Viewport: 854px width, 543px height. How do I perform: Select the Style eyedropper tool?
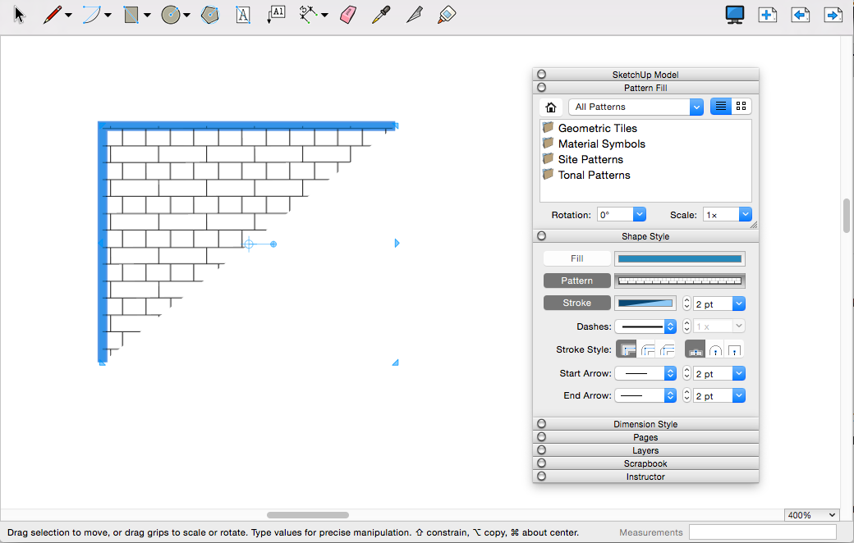(381, 14)
